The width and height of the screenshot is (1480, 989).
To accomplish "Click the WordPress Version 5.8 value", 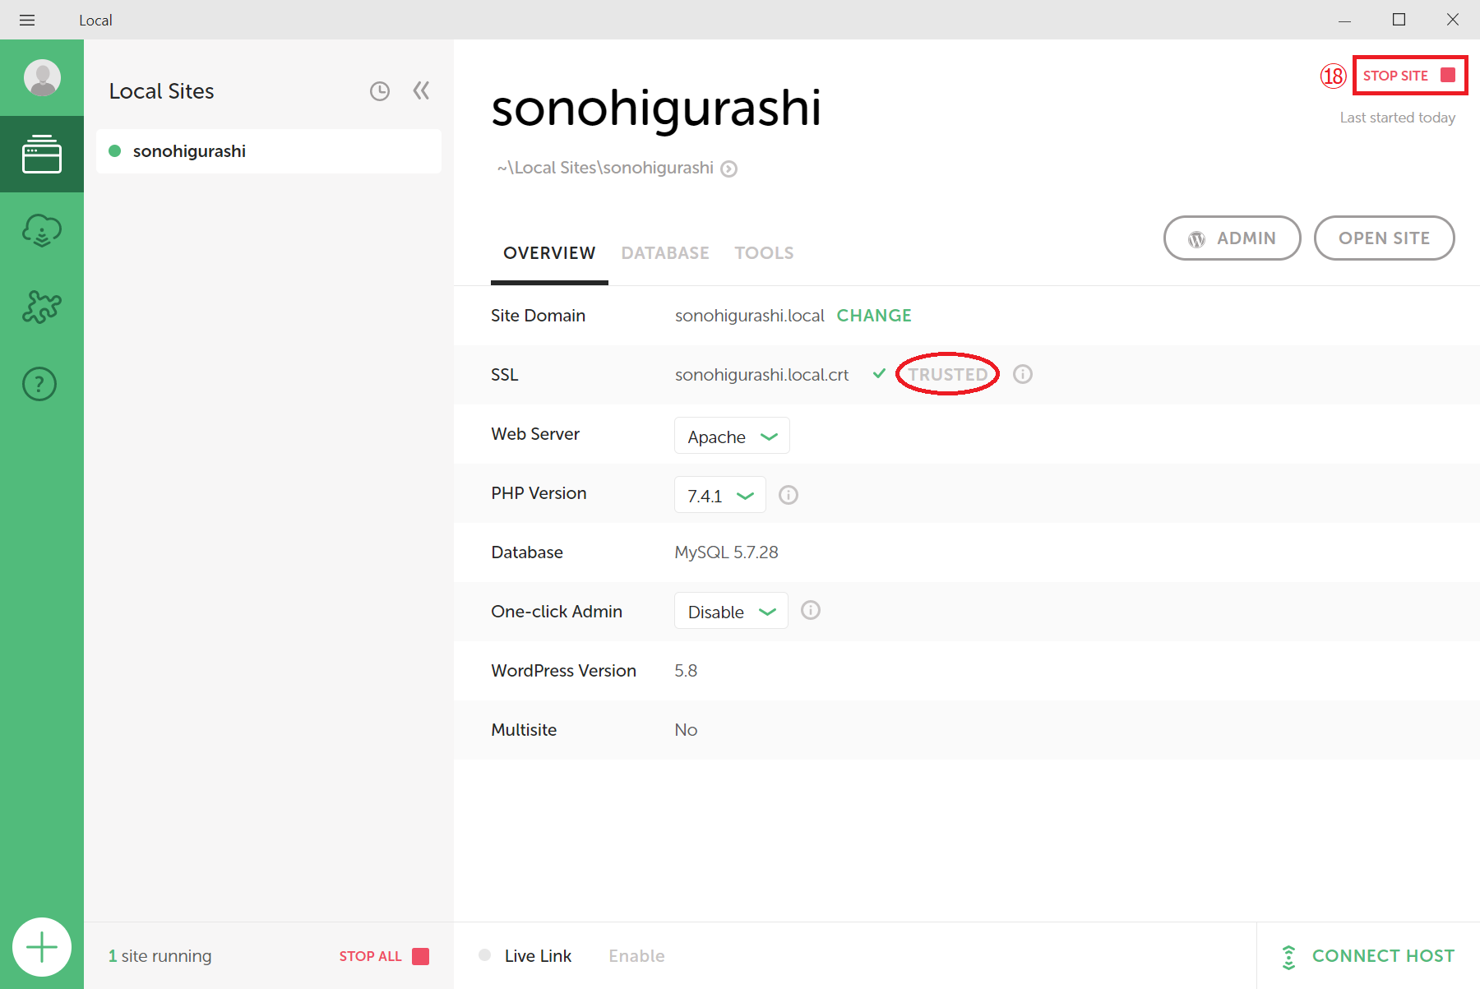I will tap(686, 671).
